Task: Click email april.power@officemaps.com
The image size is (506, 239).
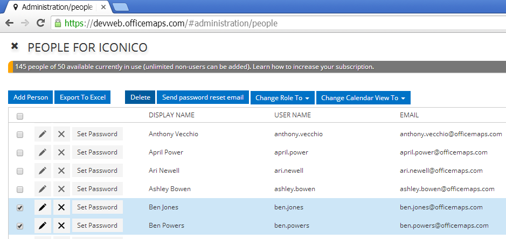Action: click(x=443, y=152)
